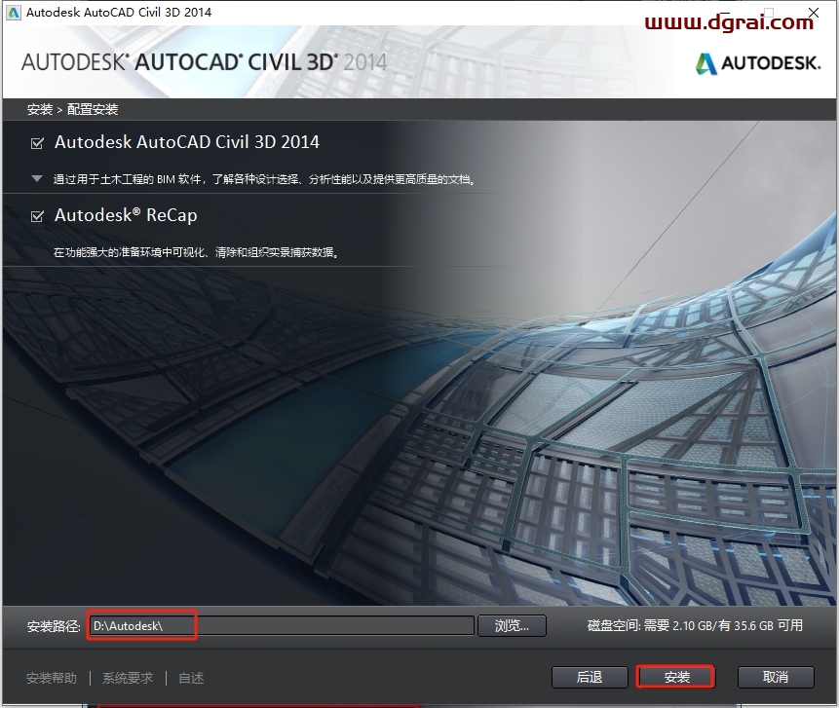This screenshot has height=708, width=839.
Task: Click the 取消 cancel button
Action: pyautogui.click(x=776, y=678)
